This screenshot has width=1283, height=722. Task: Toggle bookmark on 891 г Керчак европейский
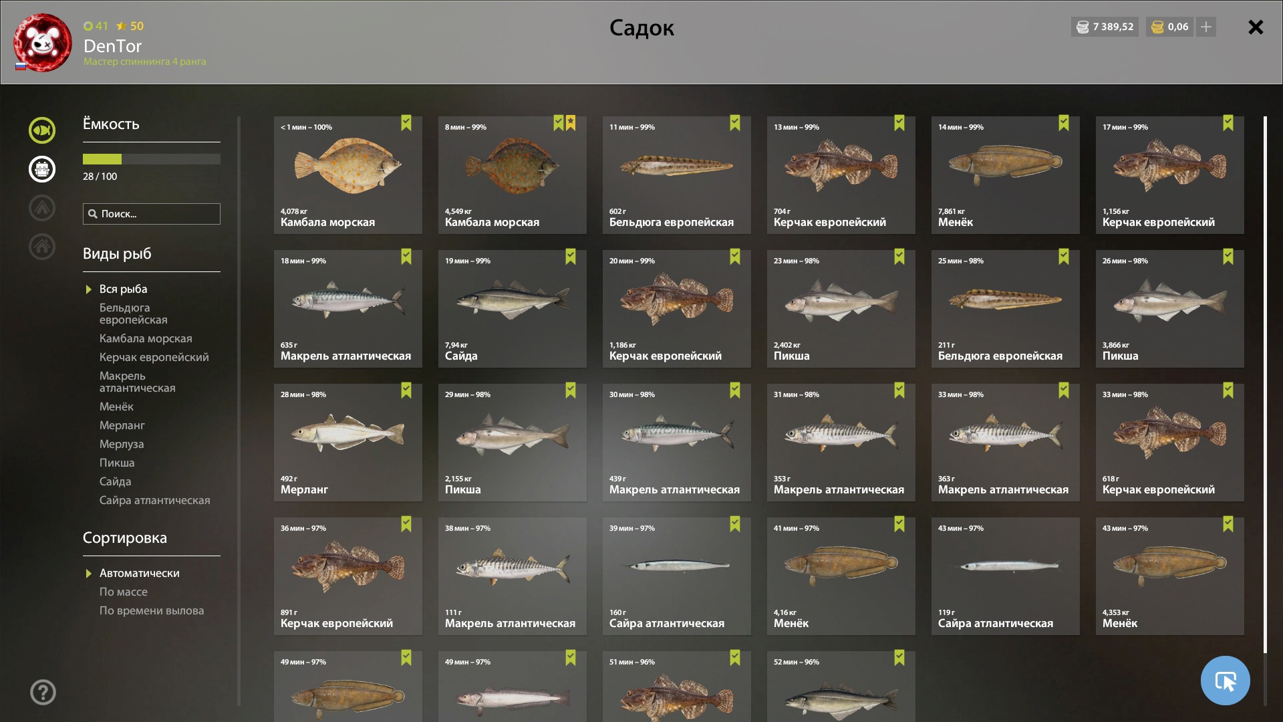[x=406, y=524]
